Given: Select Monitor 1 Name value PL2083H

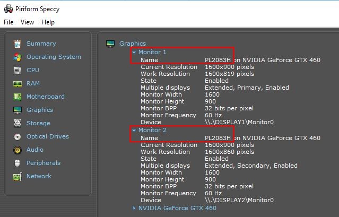Looking at the screenshot, I should coord(218,60).
